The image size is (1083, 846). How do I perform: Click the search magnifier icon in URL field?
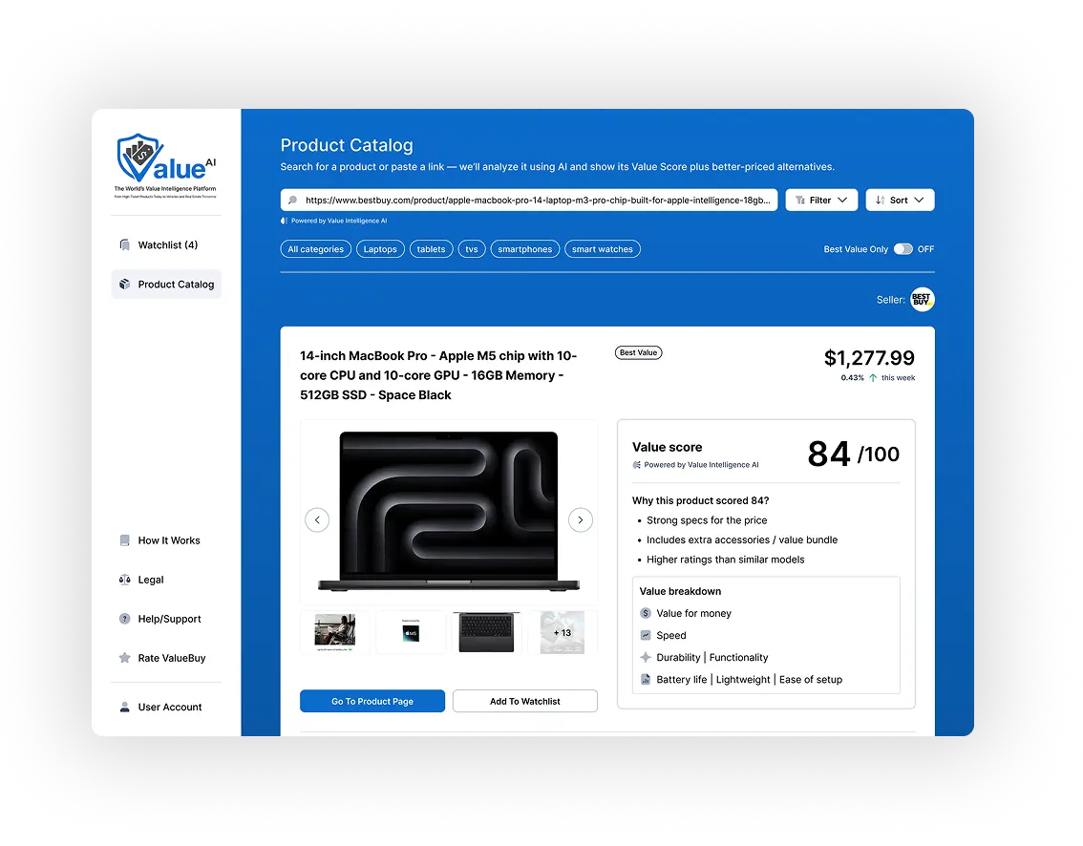tap(292, 201)
